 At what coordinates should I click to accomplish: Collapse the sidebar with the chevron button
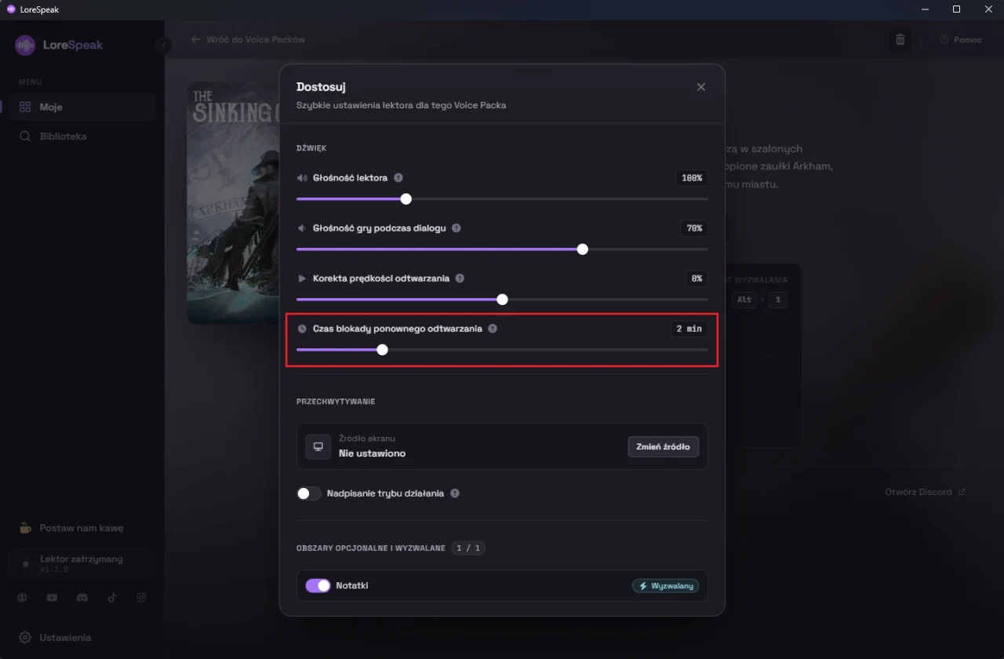pyautogui.click(x=164, y=46)
